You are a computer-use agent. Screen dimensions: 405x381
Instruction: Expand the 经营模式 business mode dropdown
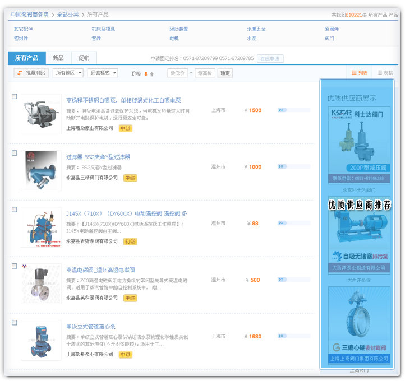point(103,73)
